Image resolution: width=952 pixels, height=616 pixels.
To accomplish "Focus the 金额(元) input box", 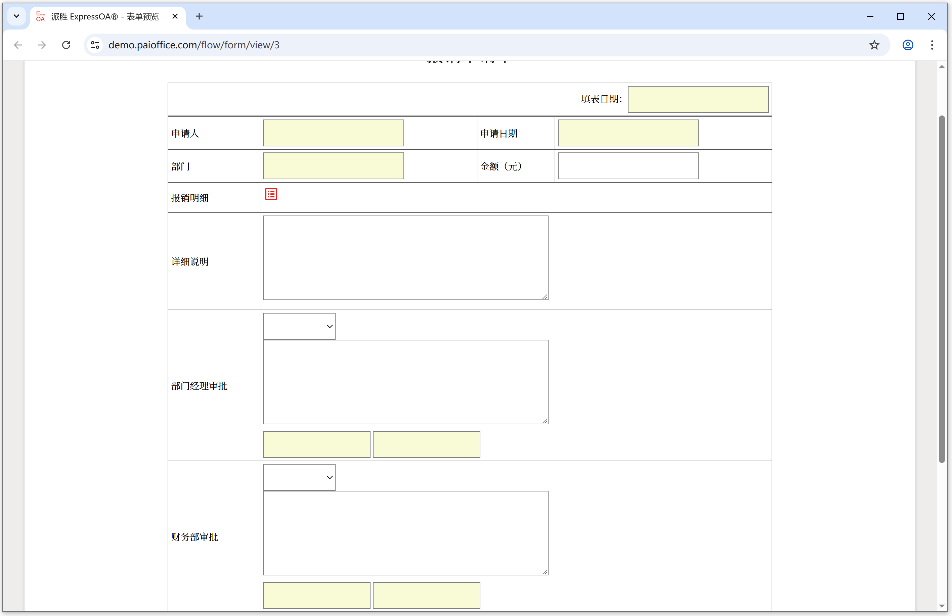I will coord(628,166).
